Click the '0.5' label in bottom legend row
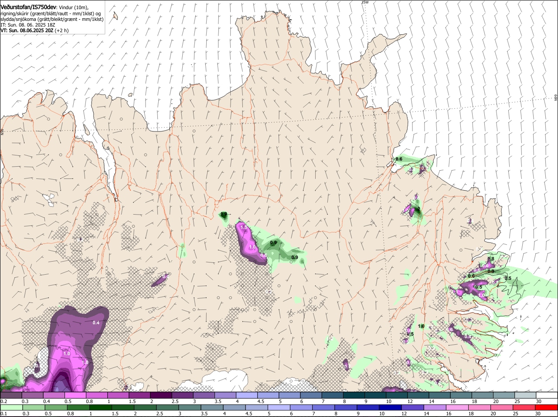 click(48, 414)
